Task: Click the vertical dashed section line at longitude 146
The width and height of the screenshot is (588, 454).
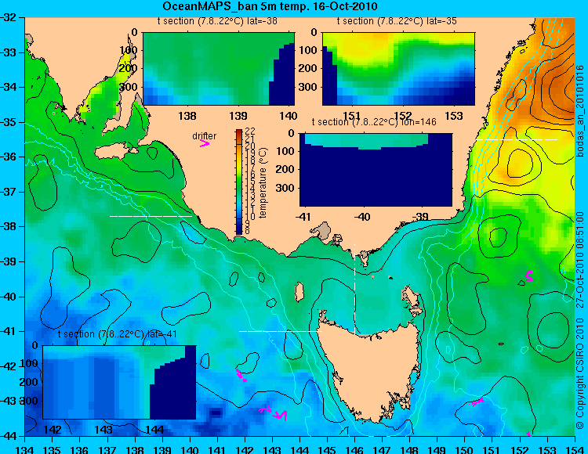Action: click(354, 289)
